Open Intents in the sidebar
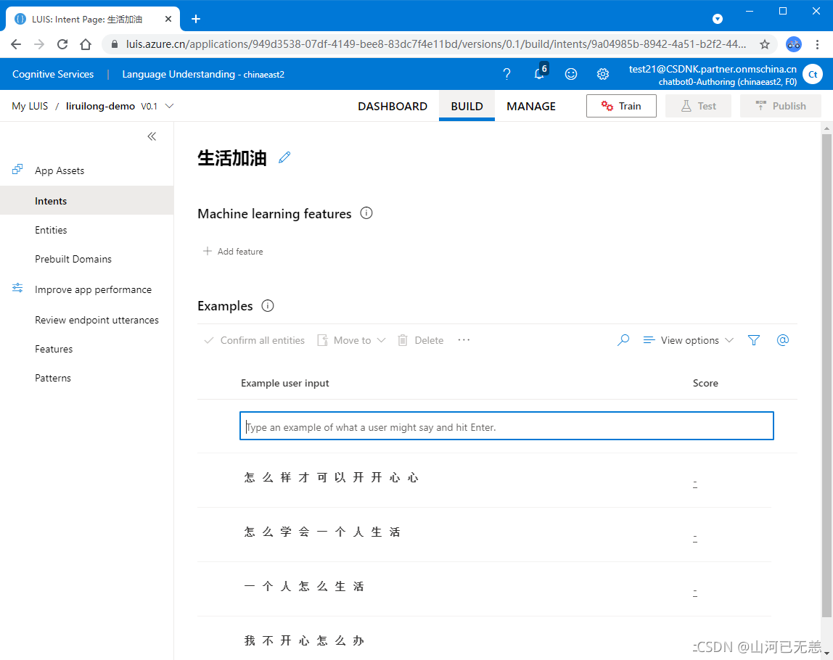Viewport: 833px width, 660px height. point(87,201)
